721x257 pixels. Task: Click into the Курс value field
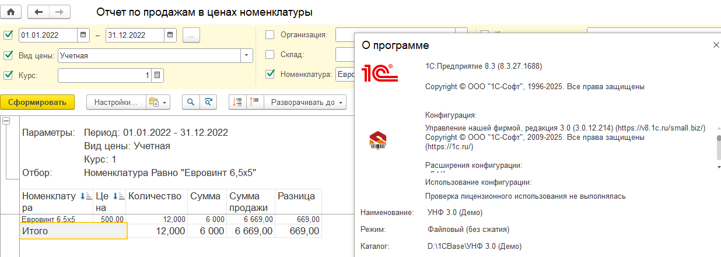(x=105, y=75)
